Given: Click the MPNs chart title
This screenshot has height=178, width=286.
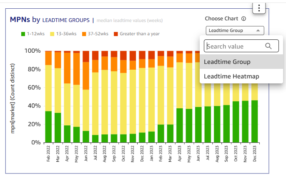Looking at the screenshot, I should pos(20,20).
